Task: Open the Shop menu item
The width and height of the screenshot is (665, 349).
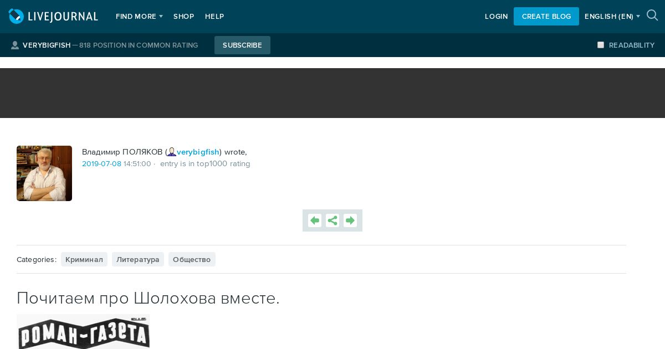Action: coord(183,17)
